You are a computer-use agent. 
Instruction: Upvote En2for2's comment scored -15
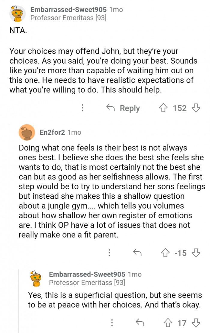pos(165,253)
